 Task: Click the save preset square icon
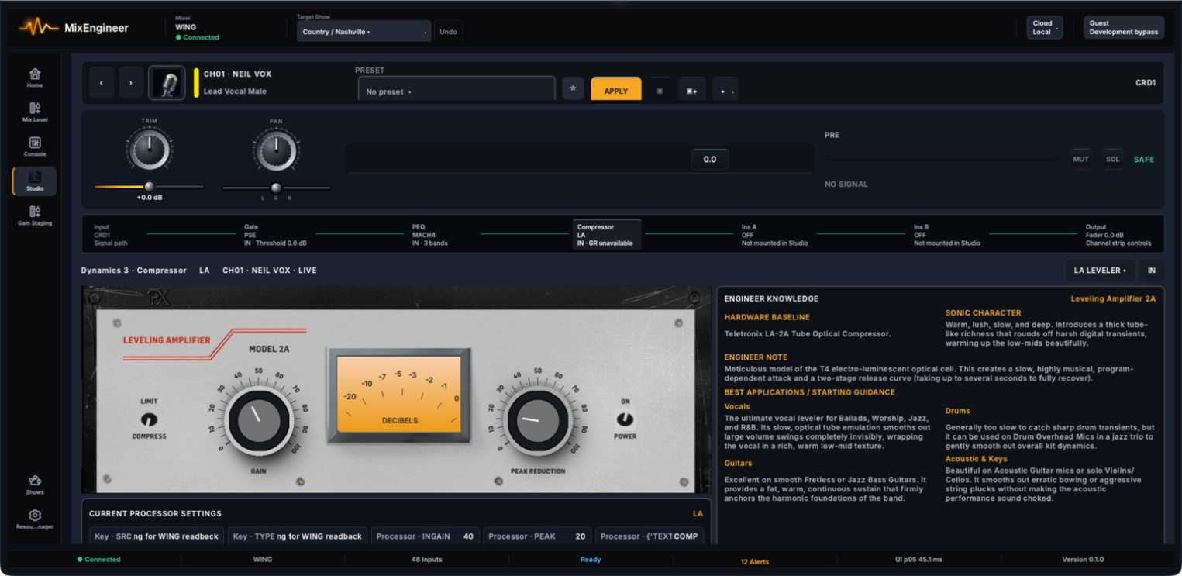tap(660, 90)
